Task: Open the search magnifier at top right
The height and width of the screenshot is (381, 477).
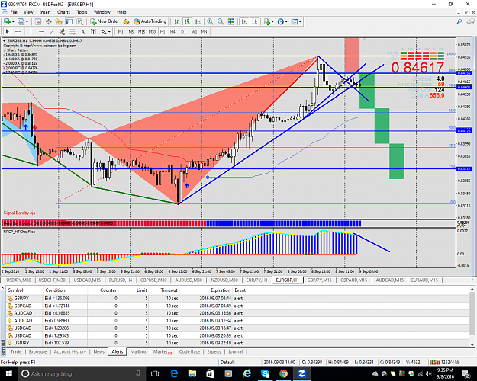Action: pos(459,21)
